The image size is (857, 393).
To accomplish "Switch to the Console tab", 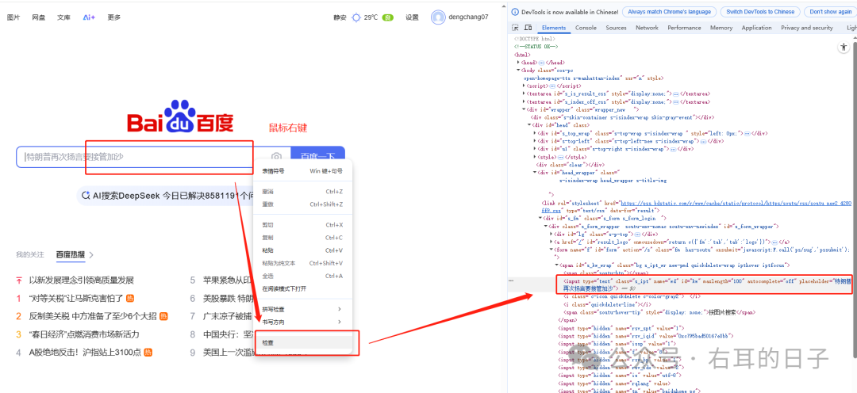I will click(x=586, y=28).
